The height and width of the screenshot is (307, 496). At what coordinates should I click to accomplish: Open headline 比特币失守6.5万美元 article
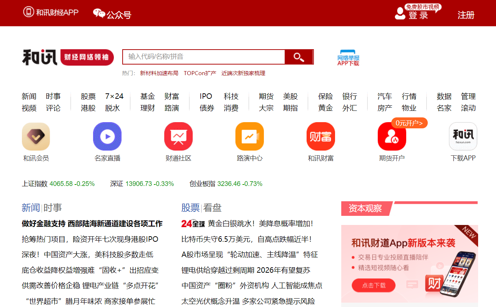click(x=246, y=239)
